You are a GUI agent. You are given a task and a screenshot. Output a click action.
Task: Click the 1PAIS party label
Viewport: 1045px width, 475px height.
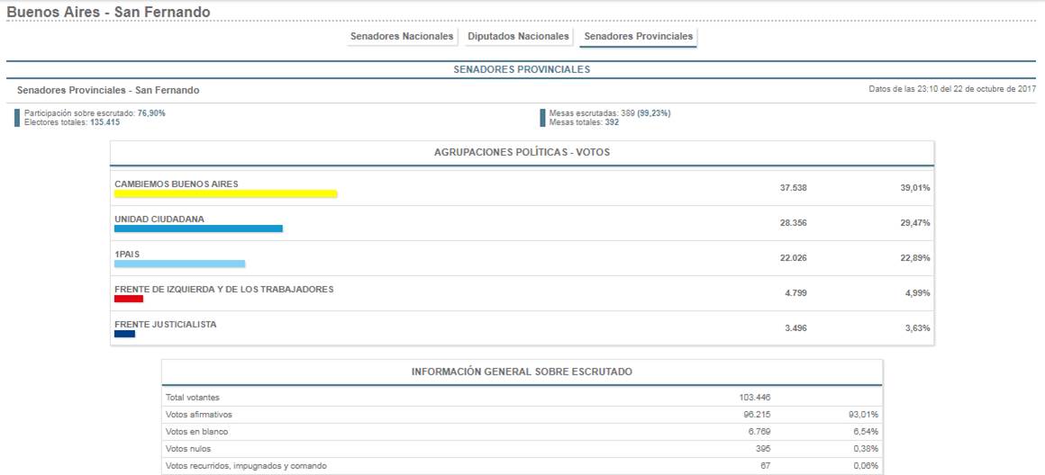pyautogui.click(x=127, y=254)
